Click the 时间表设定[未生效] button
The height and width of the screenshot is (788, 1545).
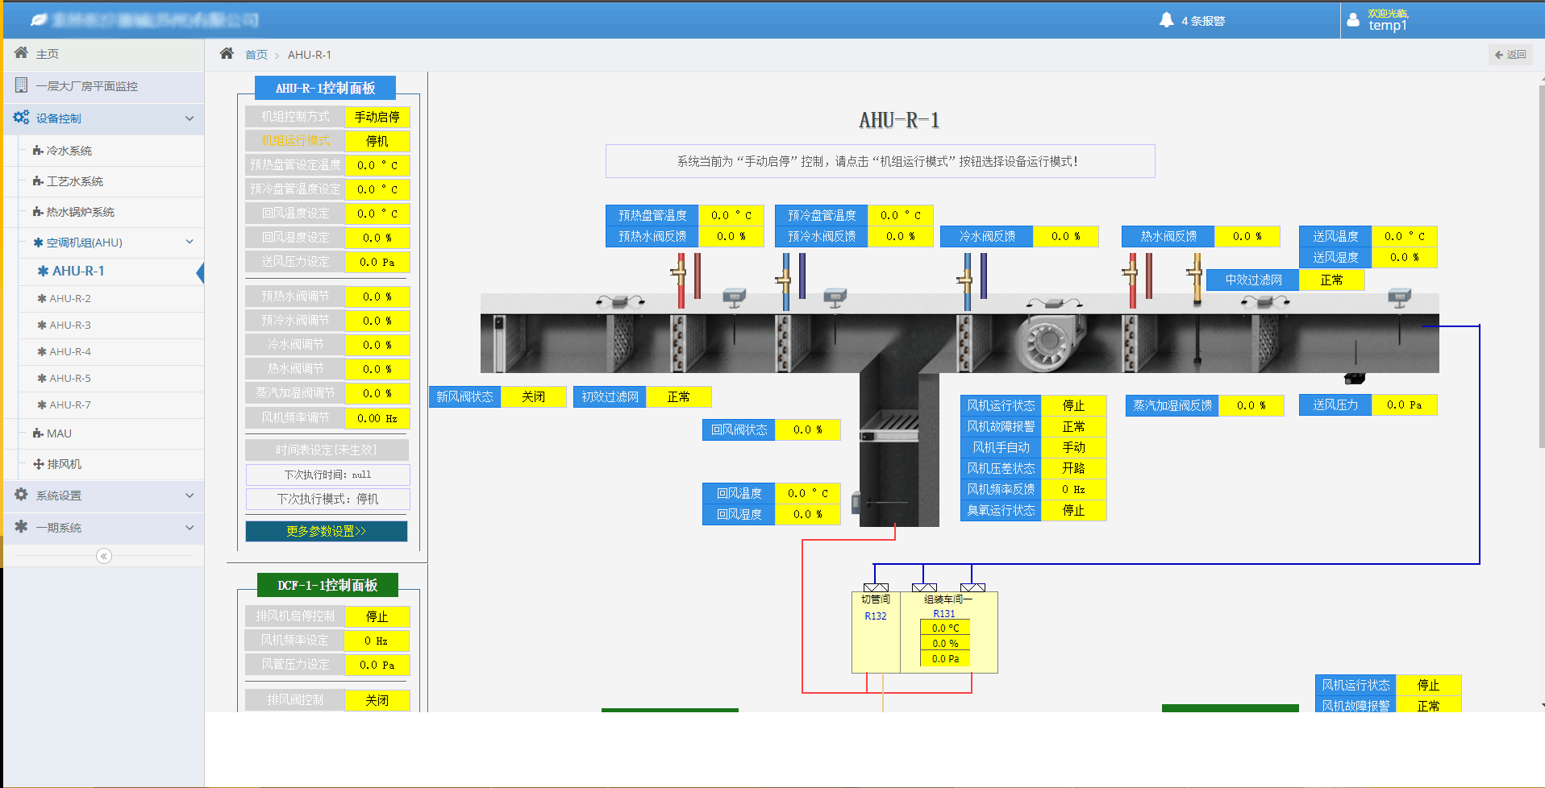pyautogui.click(x=327, y=450)
